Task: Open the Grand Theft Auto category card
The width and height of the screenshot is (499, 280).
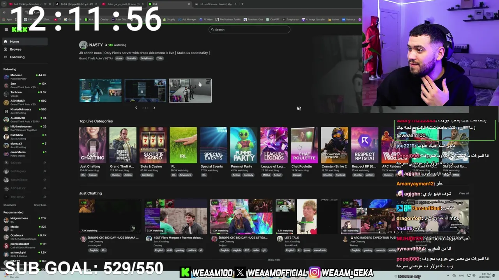Action: tap(123, 145)
